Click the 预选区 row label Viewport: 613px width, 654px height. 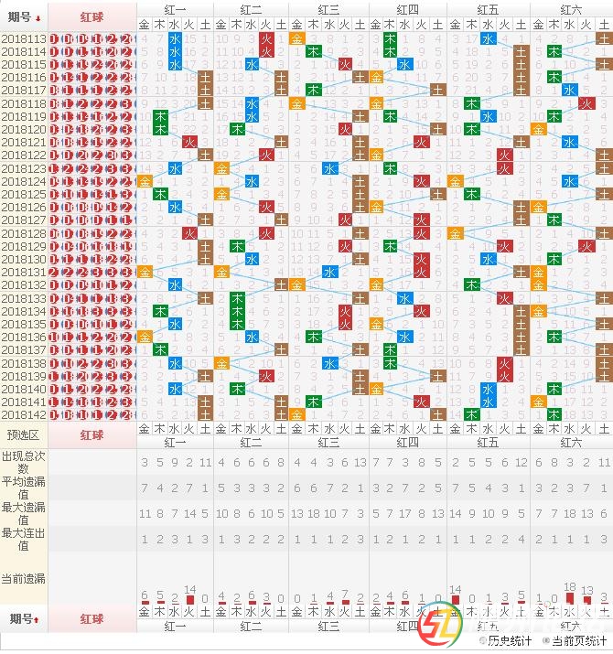(x=24, y=434)
